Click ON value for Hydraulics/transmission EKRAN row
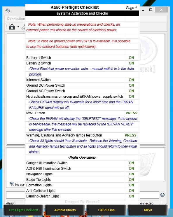The height and width of the screenshot is (217, 173). point(131,97)
